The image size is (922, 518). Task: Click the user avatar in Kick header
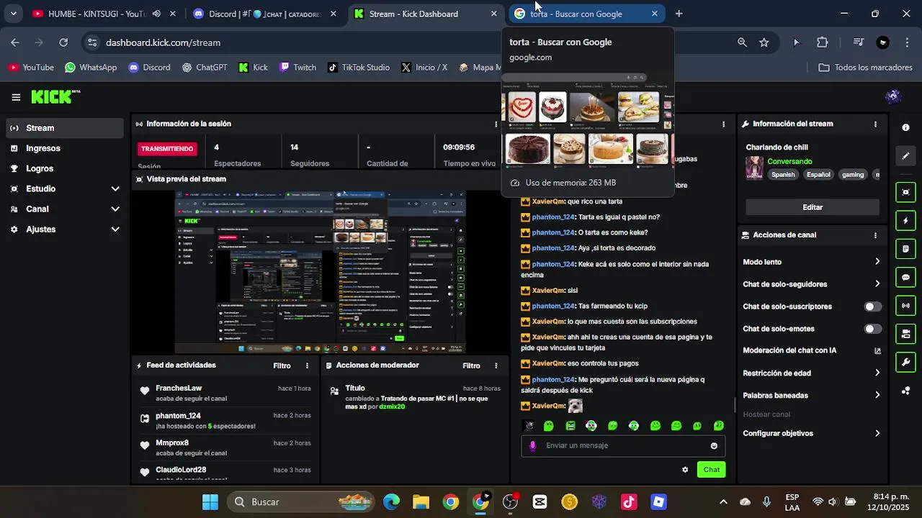click(x=893, y=97)
